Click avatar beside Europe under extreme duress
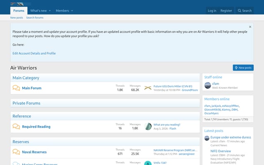 coord(207,138)
